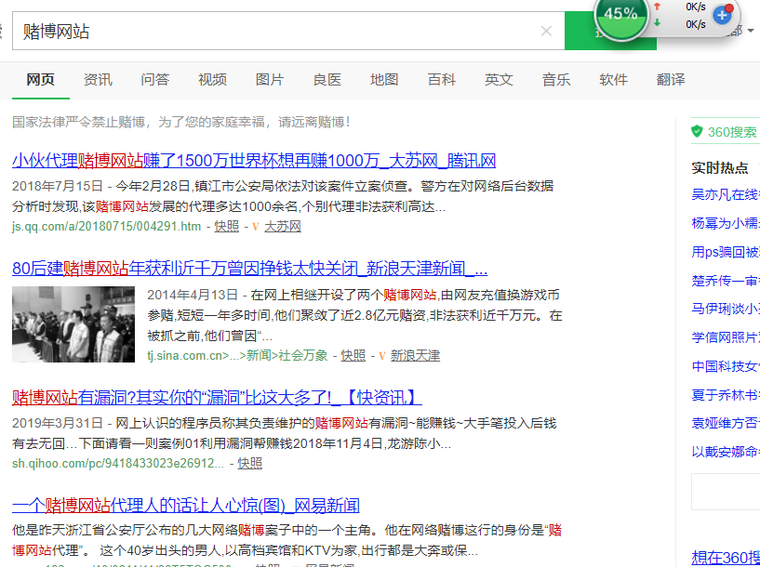This screenshot has height=567, width=760.
Task: Switch to the 百科 tab
Action: pyautogui.click(x=442, y=79)
